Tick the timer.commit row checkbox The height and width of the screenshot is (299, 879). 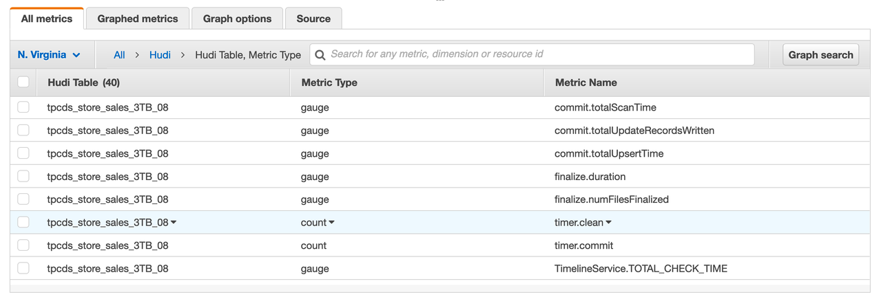(23, 245)
